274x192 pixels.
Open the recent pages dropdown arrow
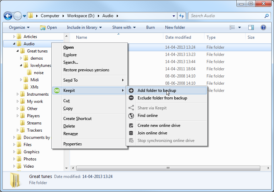tap(24, 16)
